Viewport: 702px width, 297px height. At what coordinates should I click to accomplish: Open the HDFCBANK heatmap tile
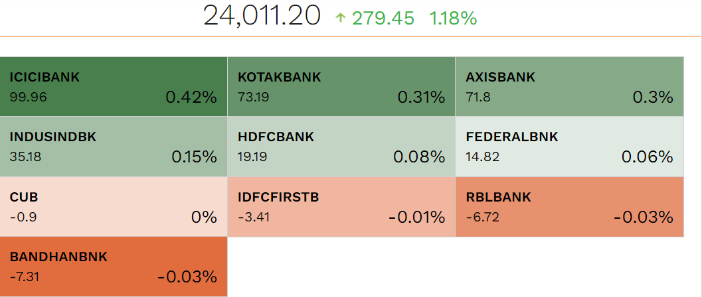(341, 147)
